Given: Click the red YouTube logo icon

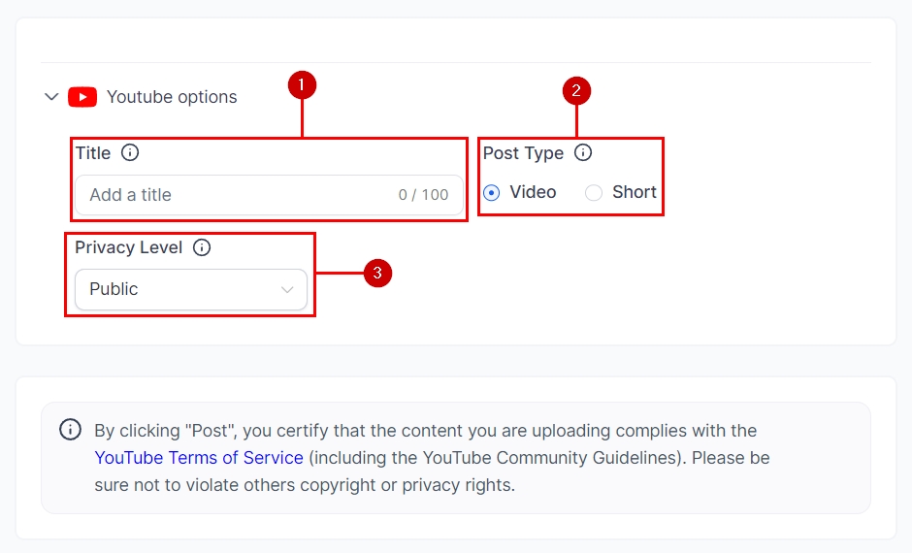Looking at the screenshot, I should click(82, 97).
